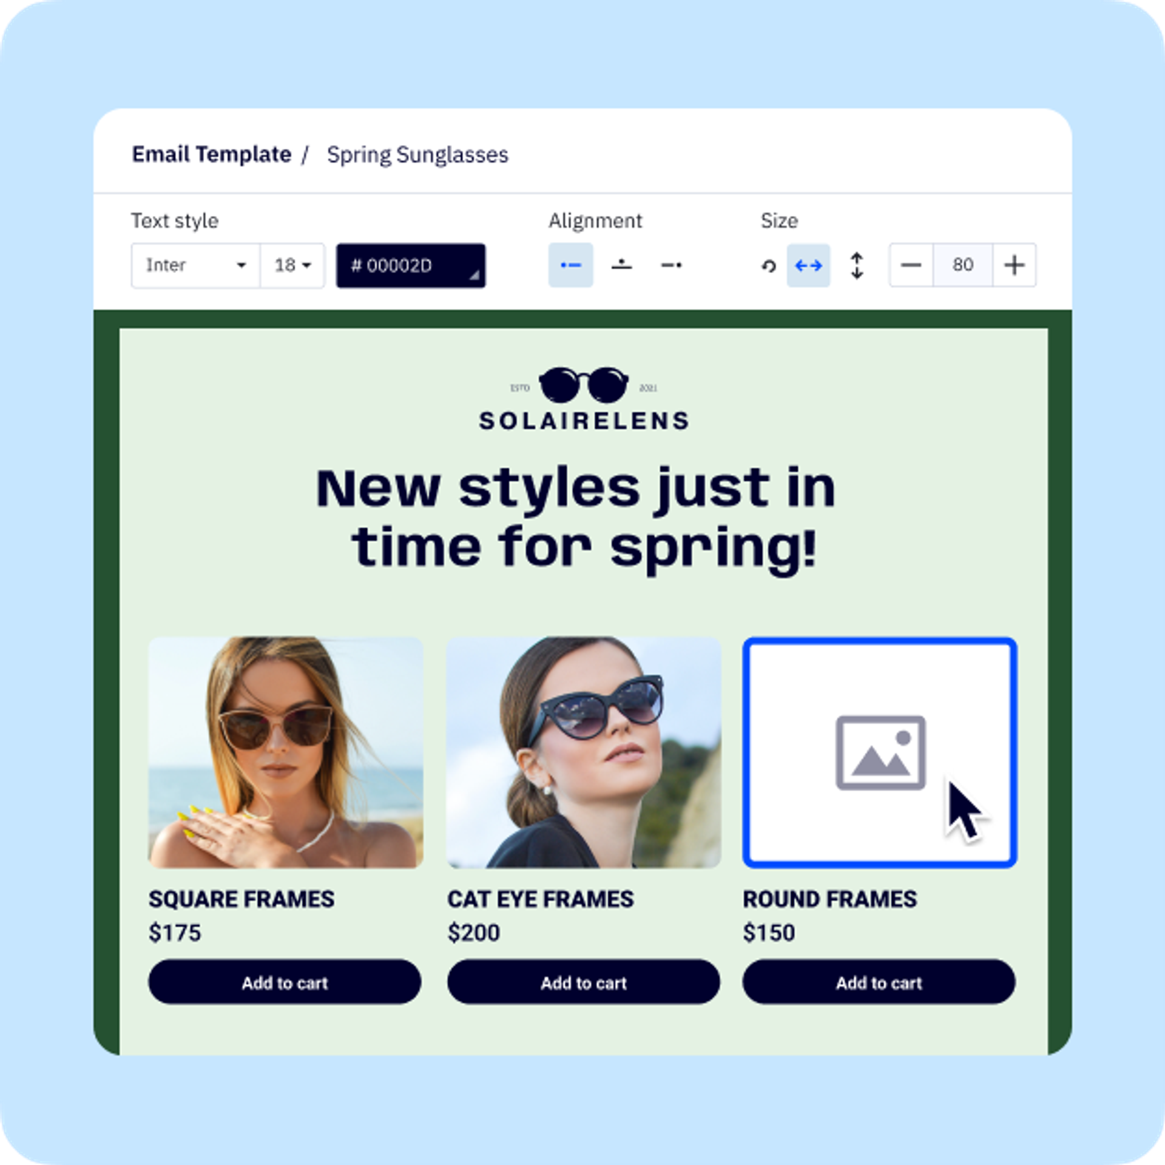The width and height of the screenshot is (1165, 1165).
Task: Select Spring Sunglasses breadcrumb item
Action: [x=417, y=155]
